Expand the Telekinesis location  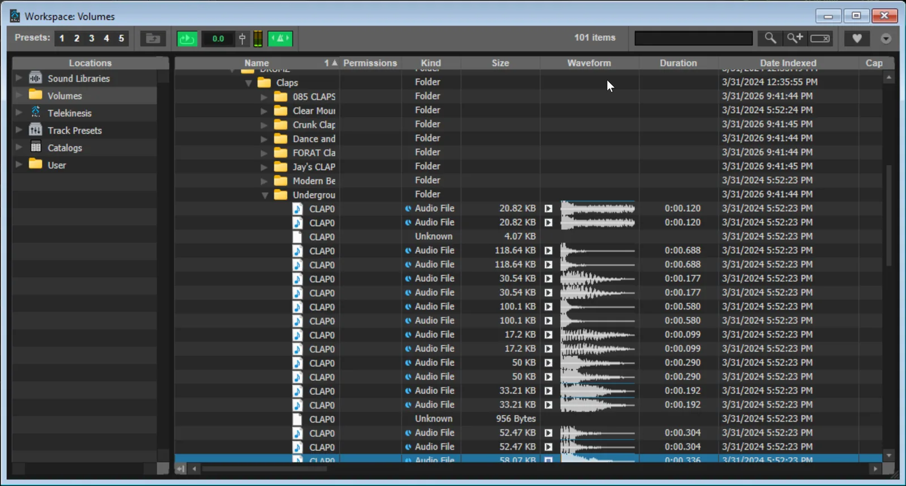pyautogui.click(x=19, y=113)
